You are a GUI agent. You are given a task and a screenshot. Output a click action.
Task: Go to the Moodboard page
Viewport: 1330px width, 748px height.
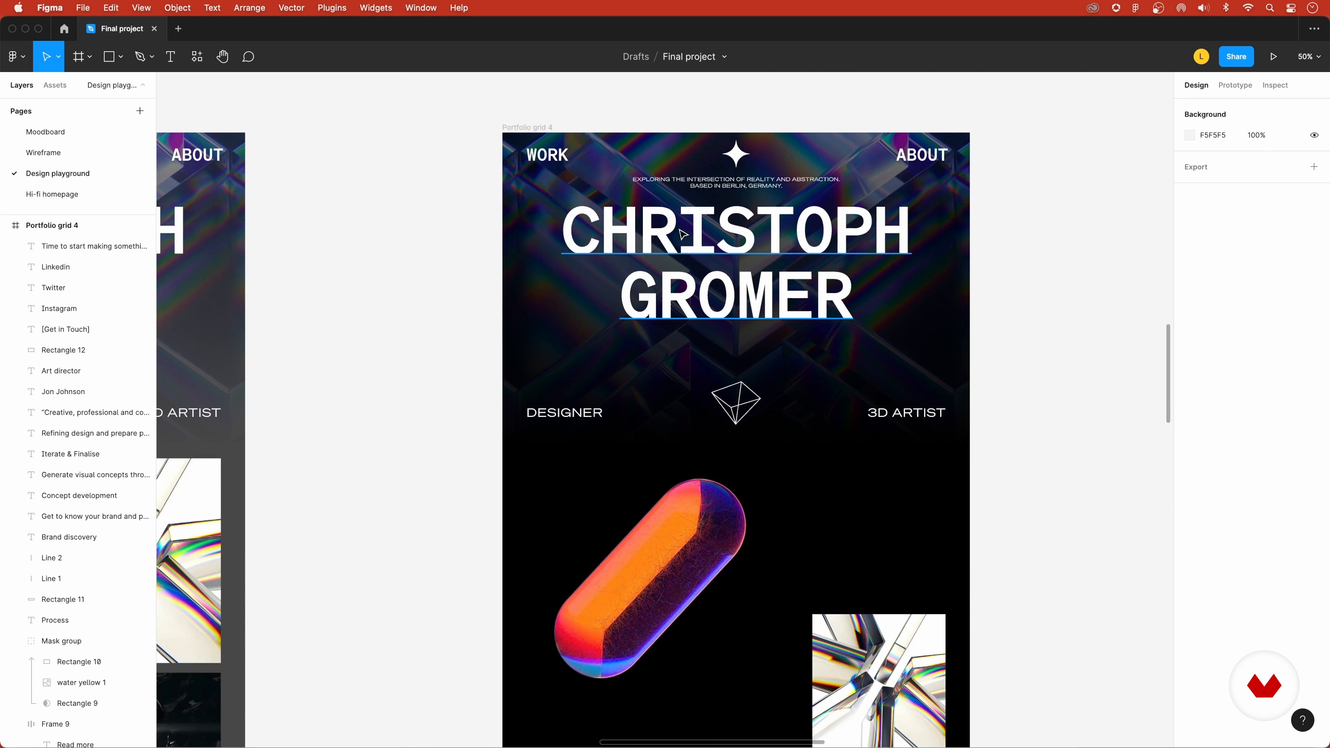click(45, 132)
